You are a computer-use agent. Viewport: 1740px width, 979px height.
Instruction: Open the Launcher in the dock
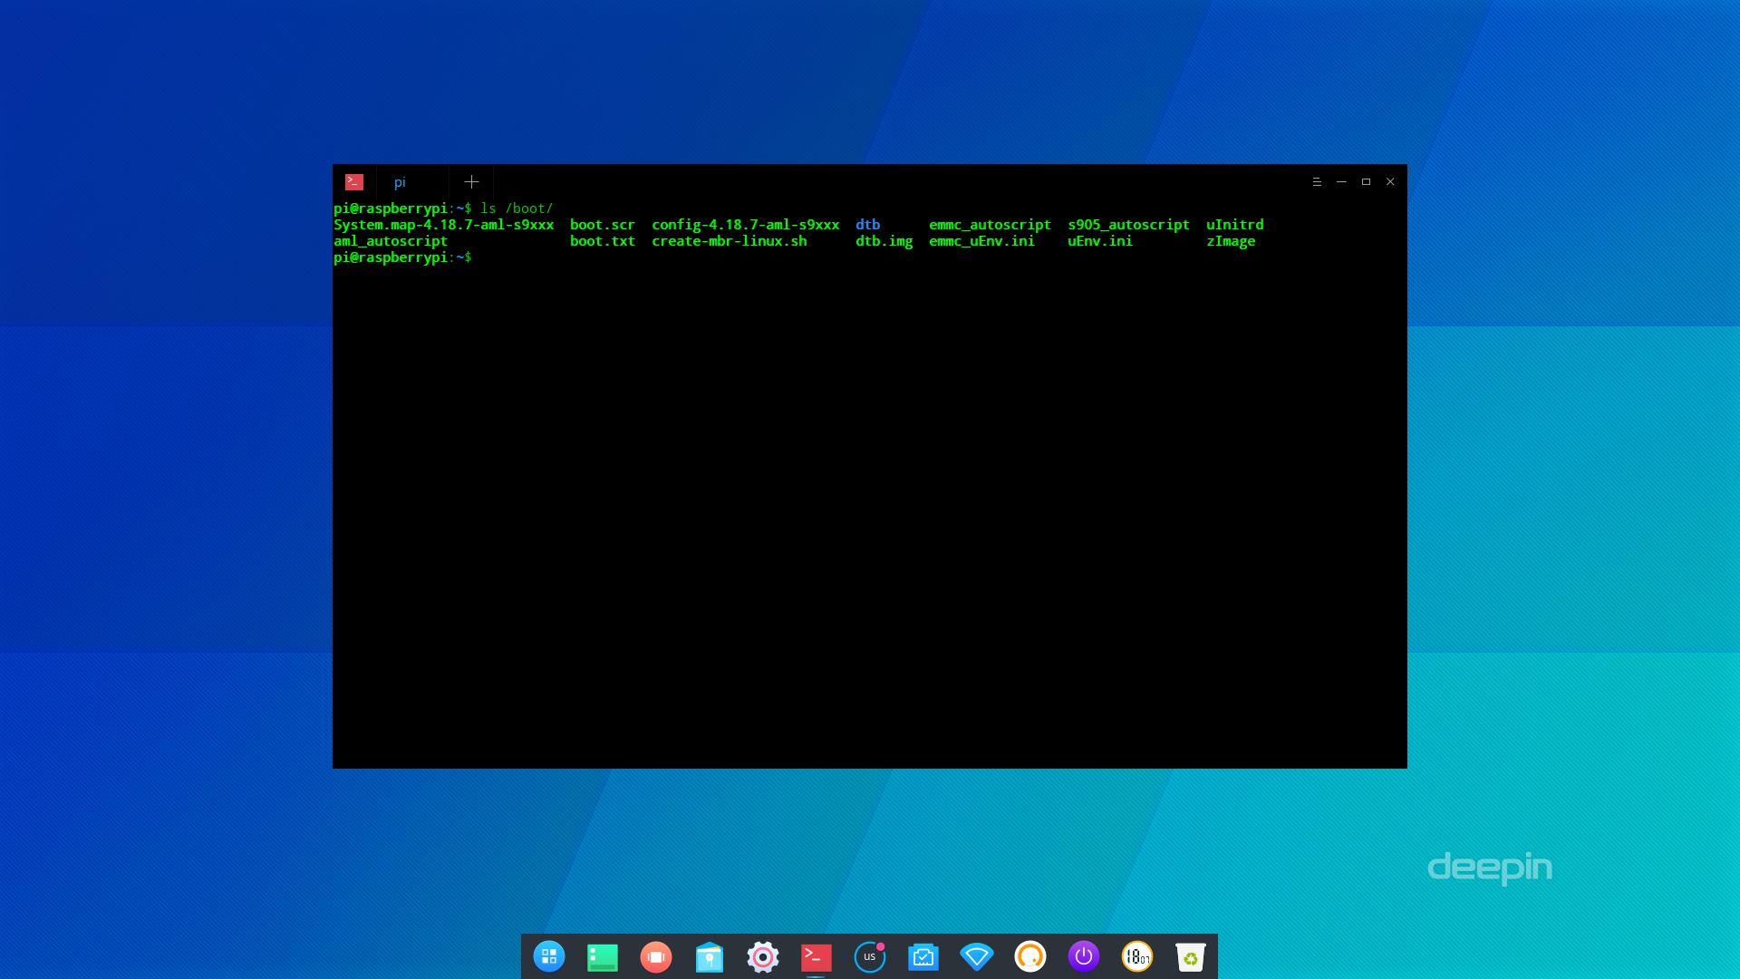coord(548,956)
